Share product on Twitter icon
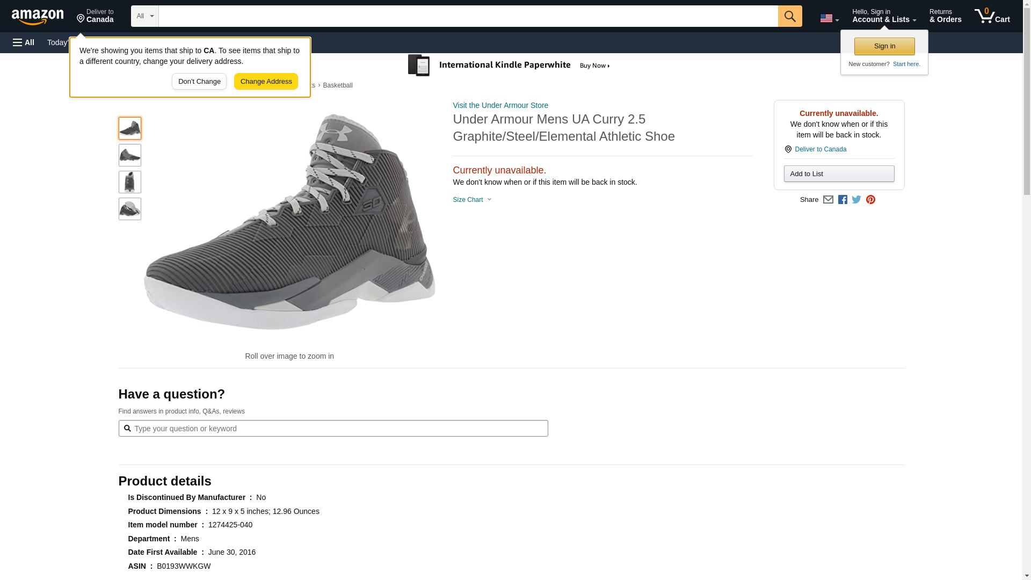Viewport: 1031px width, 580px height. tap(856, 200)
